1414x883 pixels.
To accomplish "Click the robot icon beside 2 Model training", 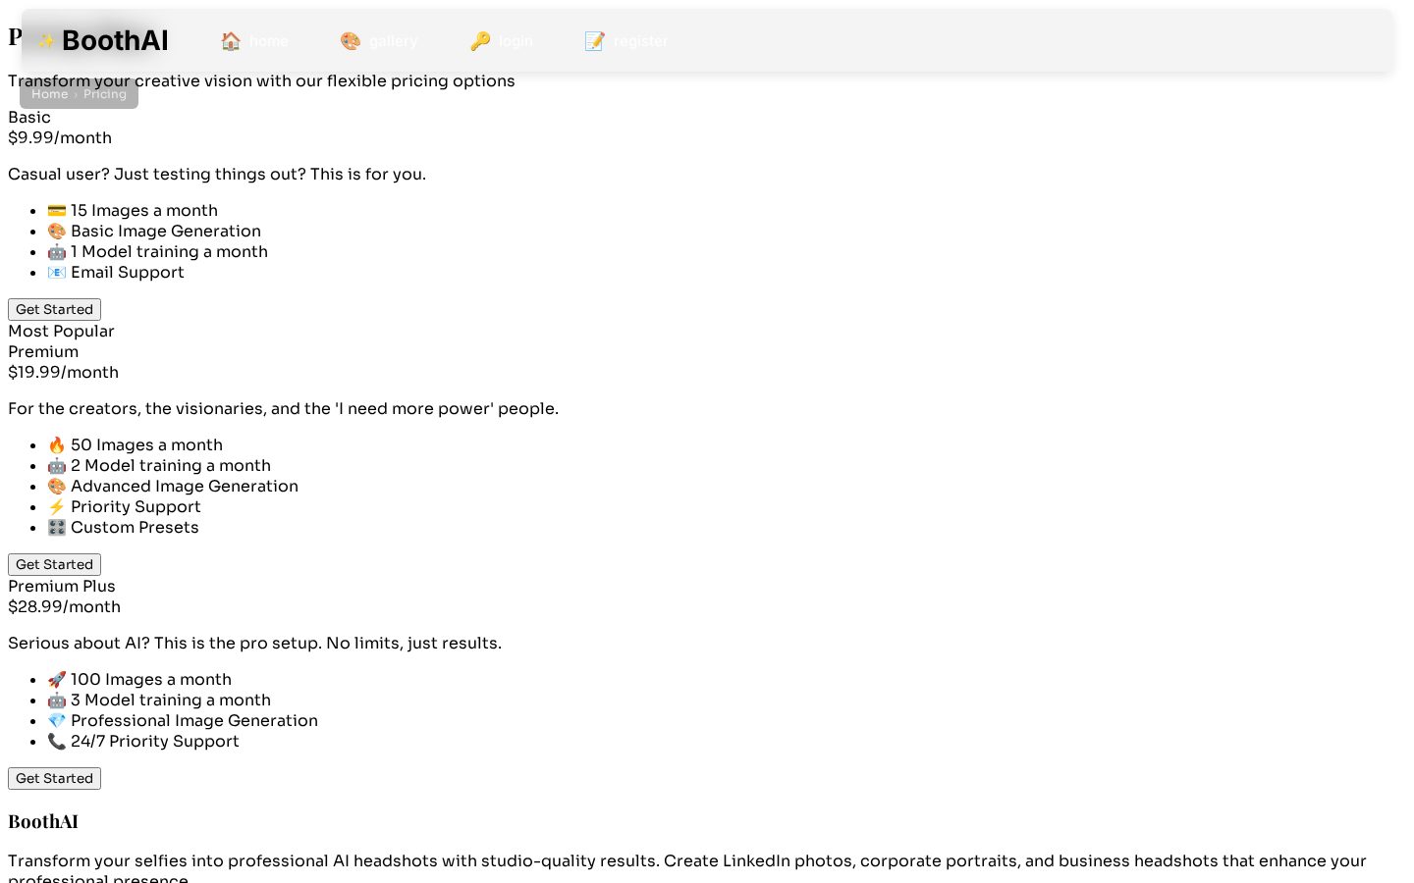I will tap(57, 465).
